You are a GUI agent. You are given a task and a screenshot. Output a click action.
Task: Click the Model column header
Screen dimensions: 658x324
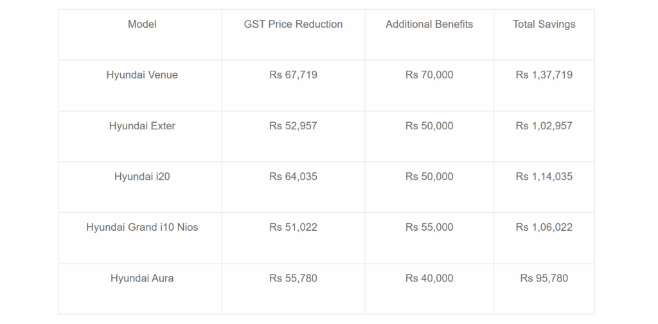[142, 24]
